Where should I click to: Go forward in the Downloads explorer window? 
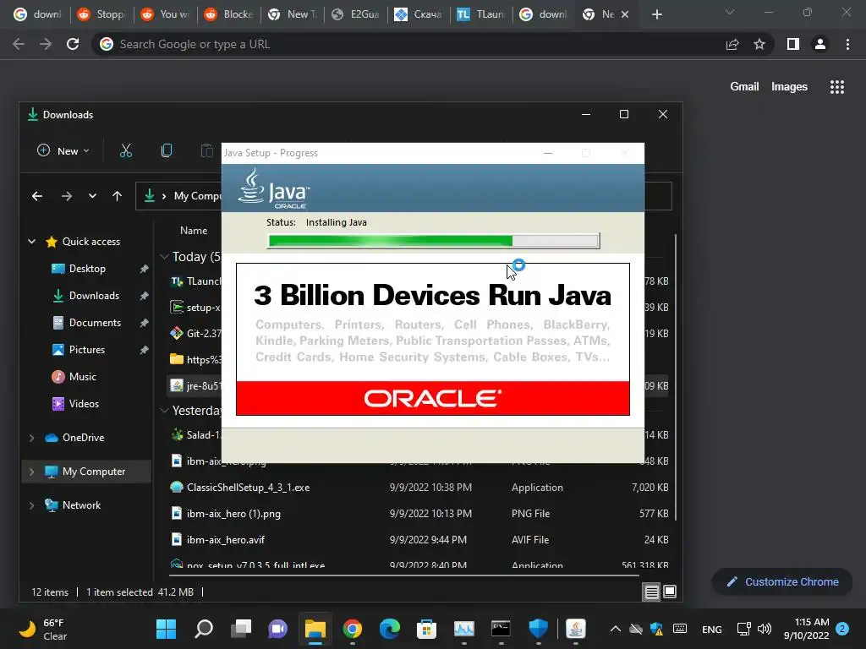click(67, 196)
